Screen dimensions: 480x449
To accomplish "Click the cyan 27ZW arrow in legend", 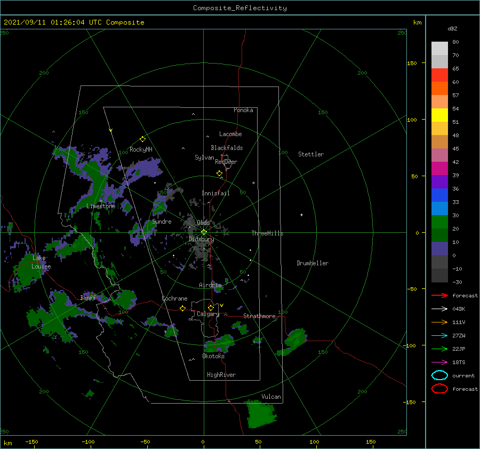I will 439,336.
